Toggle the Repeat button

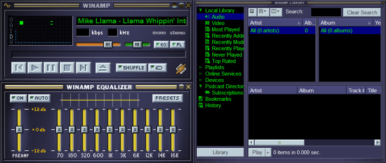pos(158,68)
